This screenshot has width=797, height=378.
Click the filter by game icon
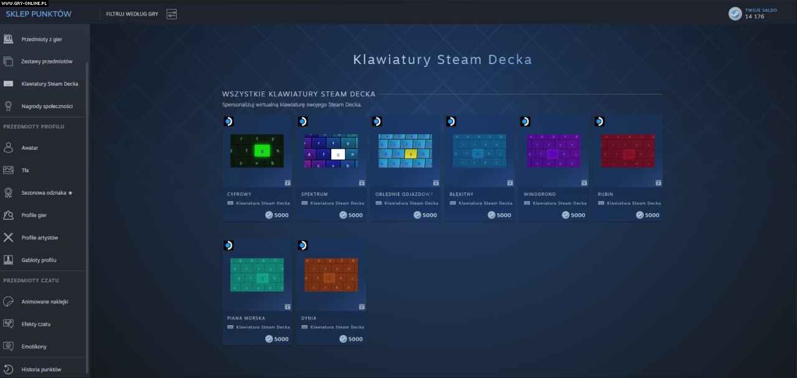coord(171,14)
